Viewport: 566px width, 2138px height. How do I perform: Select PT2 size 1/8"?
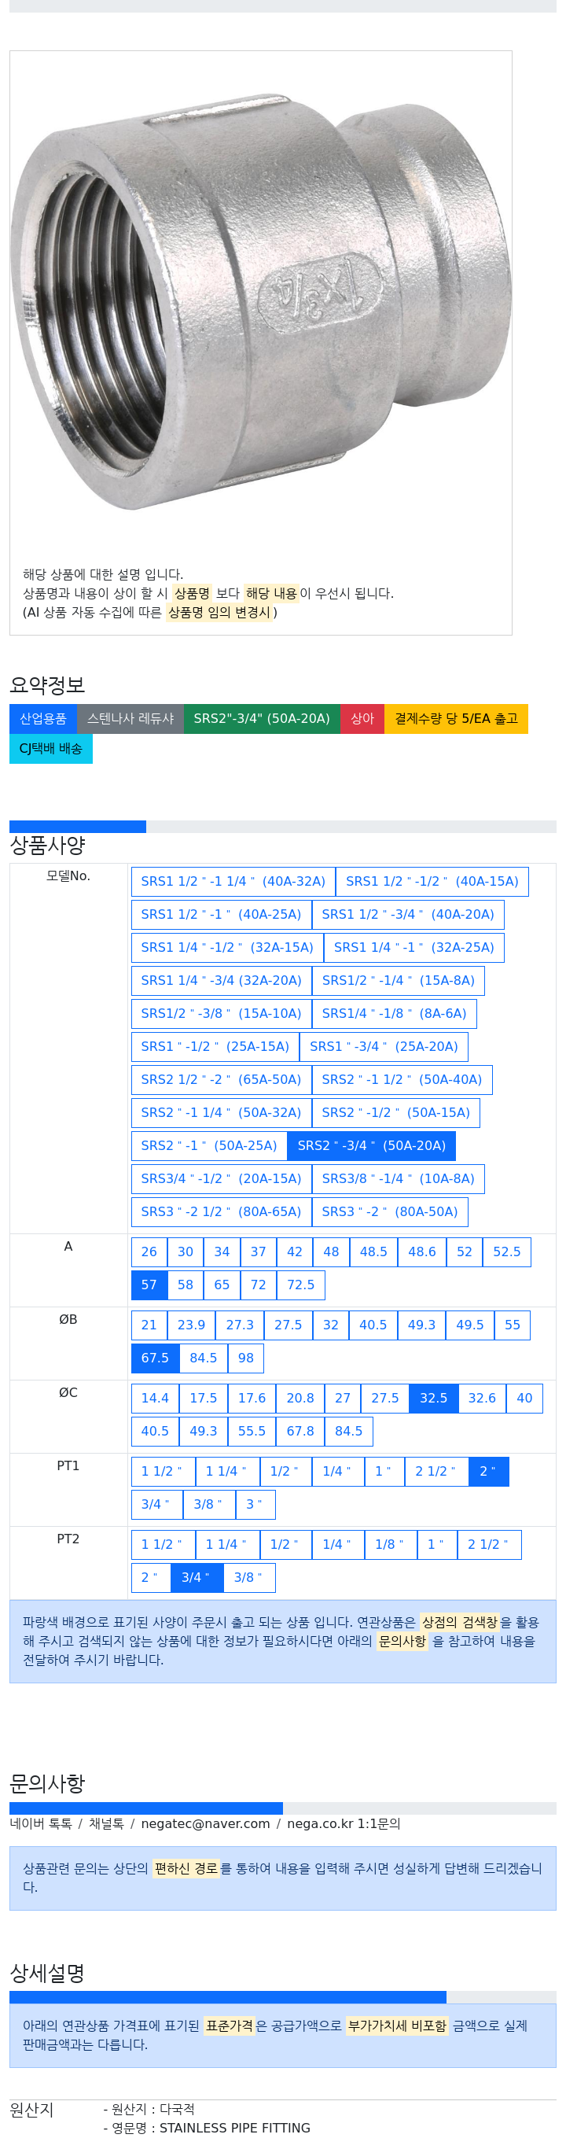390,1543
